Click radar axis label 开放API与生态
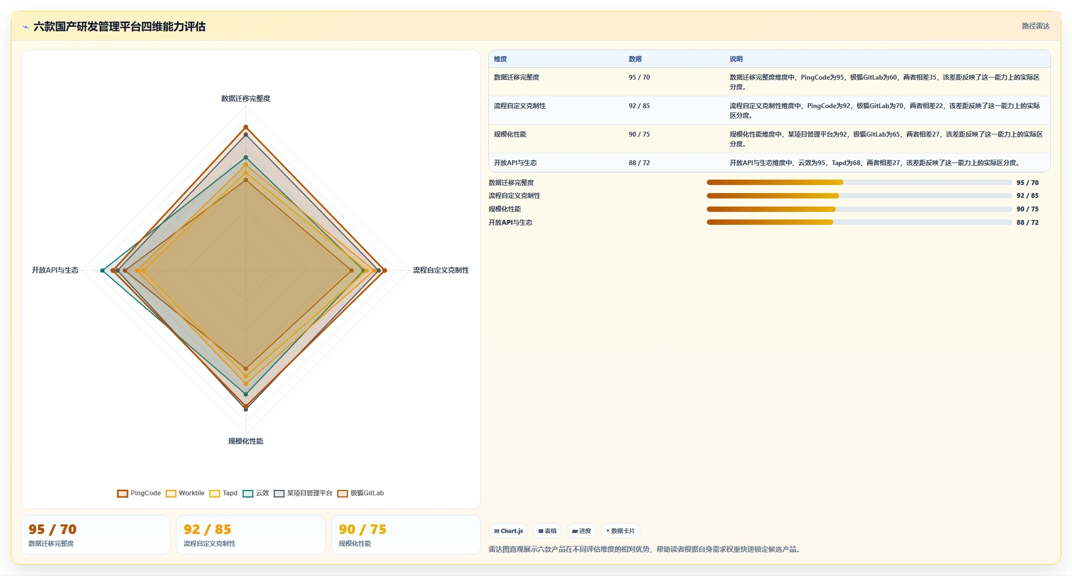Screen dimensions: 1072x576 pos(55,270)
